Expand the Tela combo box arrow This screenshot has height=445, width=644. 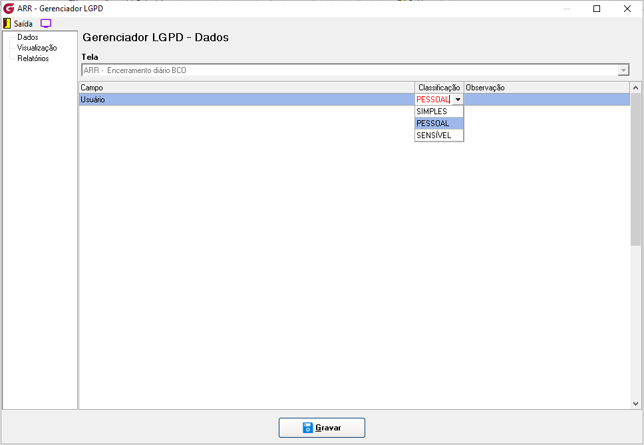point(623,70)
